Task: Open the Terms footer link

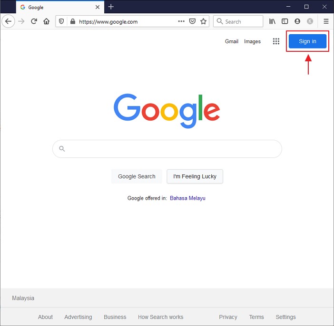Action: pyautogui.click(x=256, y=317)
